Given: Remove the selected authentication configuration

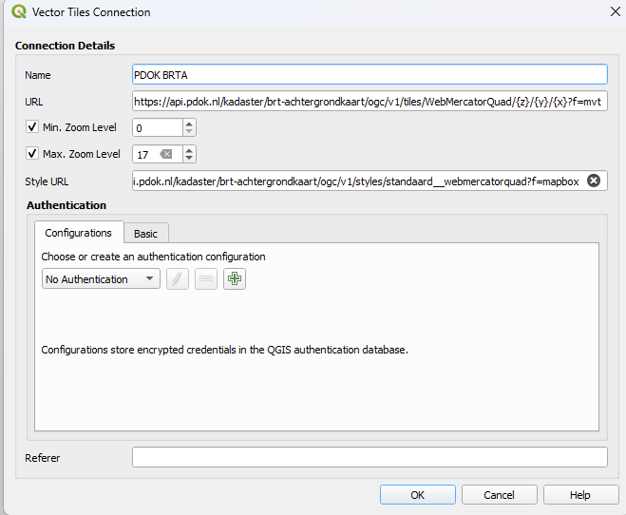Looking at the screenshot, I should click(x=206, y=278).
